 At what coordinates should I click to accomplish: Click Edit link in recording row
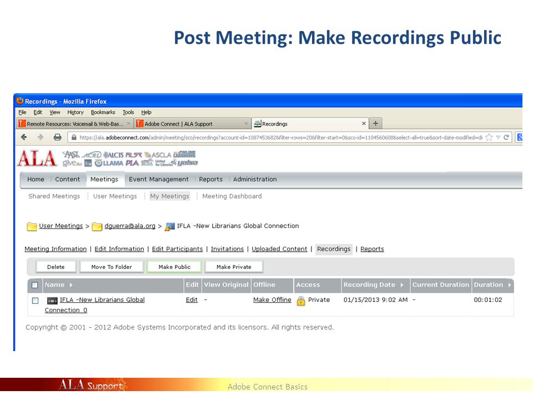pos(192,299)
